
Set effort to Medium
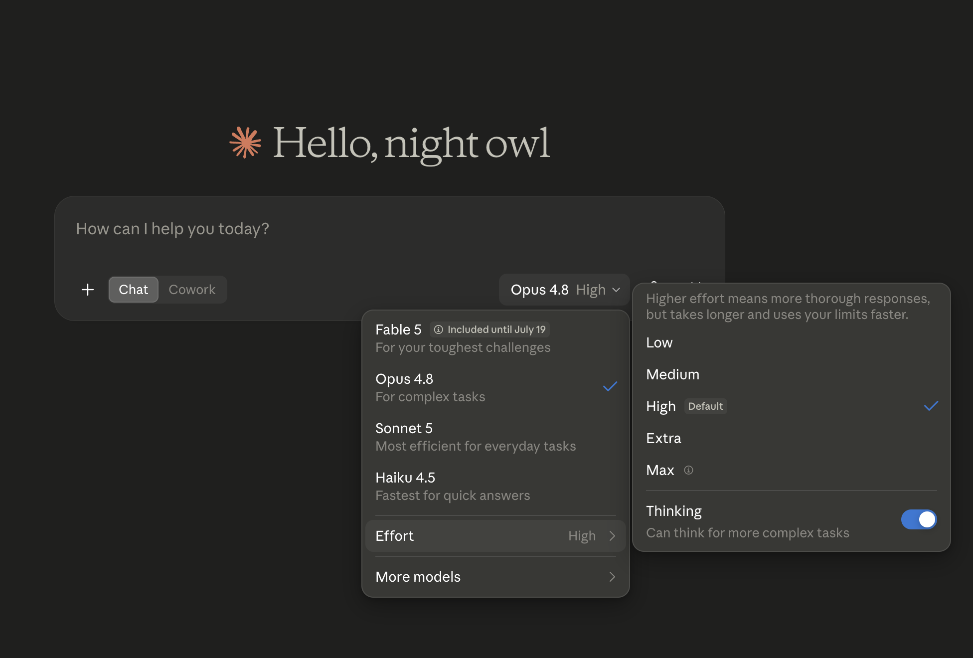click(792, 374)
